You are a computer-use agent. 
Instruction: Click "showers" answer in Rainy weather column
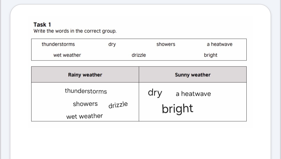point(85,104)
